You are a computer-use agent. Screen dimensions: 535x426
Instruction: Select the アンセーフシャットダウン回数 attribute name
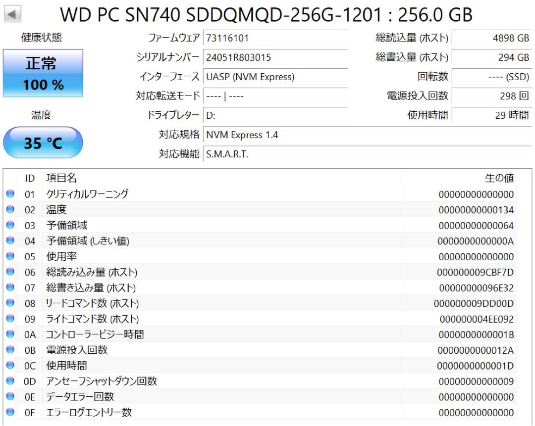point(102,380)
